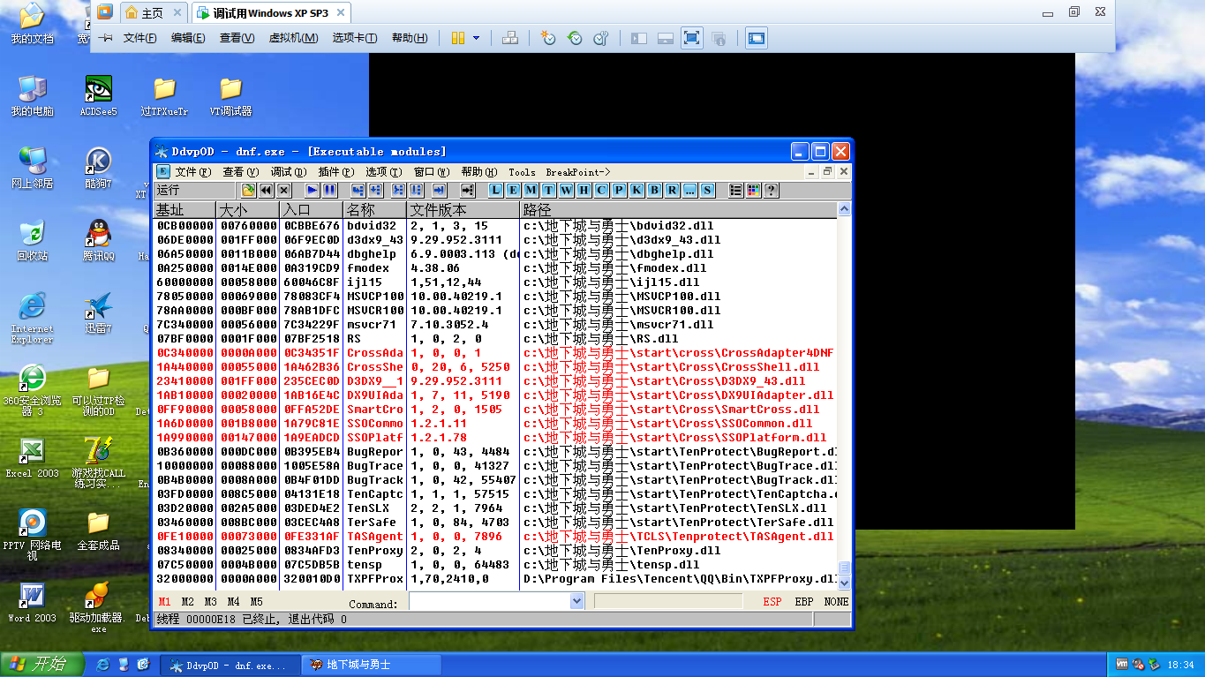Click the Close program X toolbar icon
The width and height of the screenshot is (1205, 677).
pyautogui.click(x=283, y=190)
